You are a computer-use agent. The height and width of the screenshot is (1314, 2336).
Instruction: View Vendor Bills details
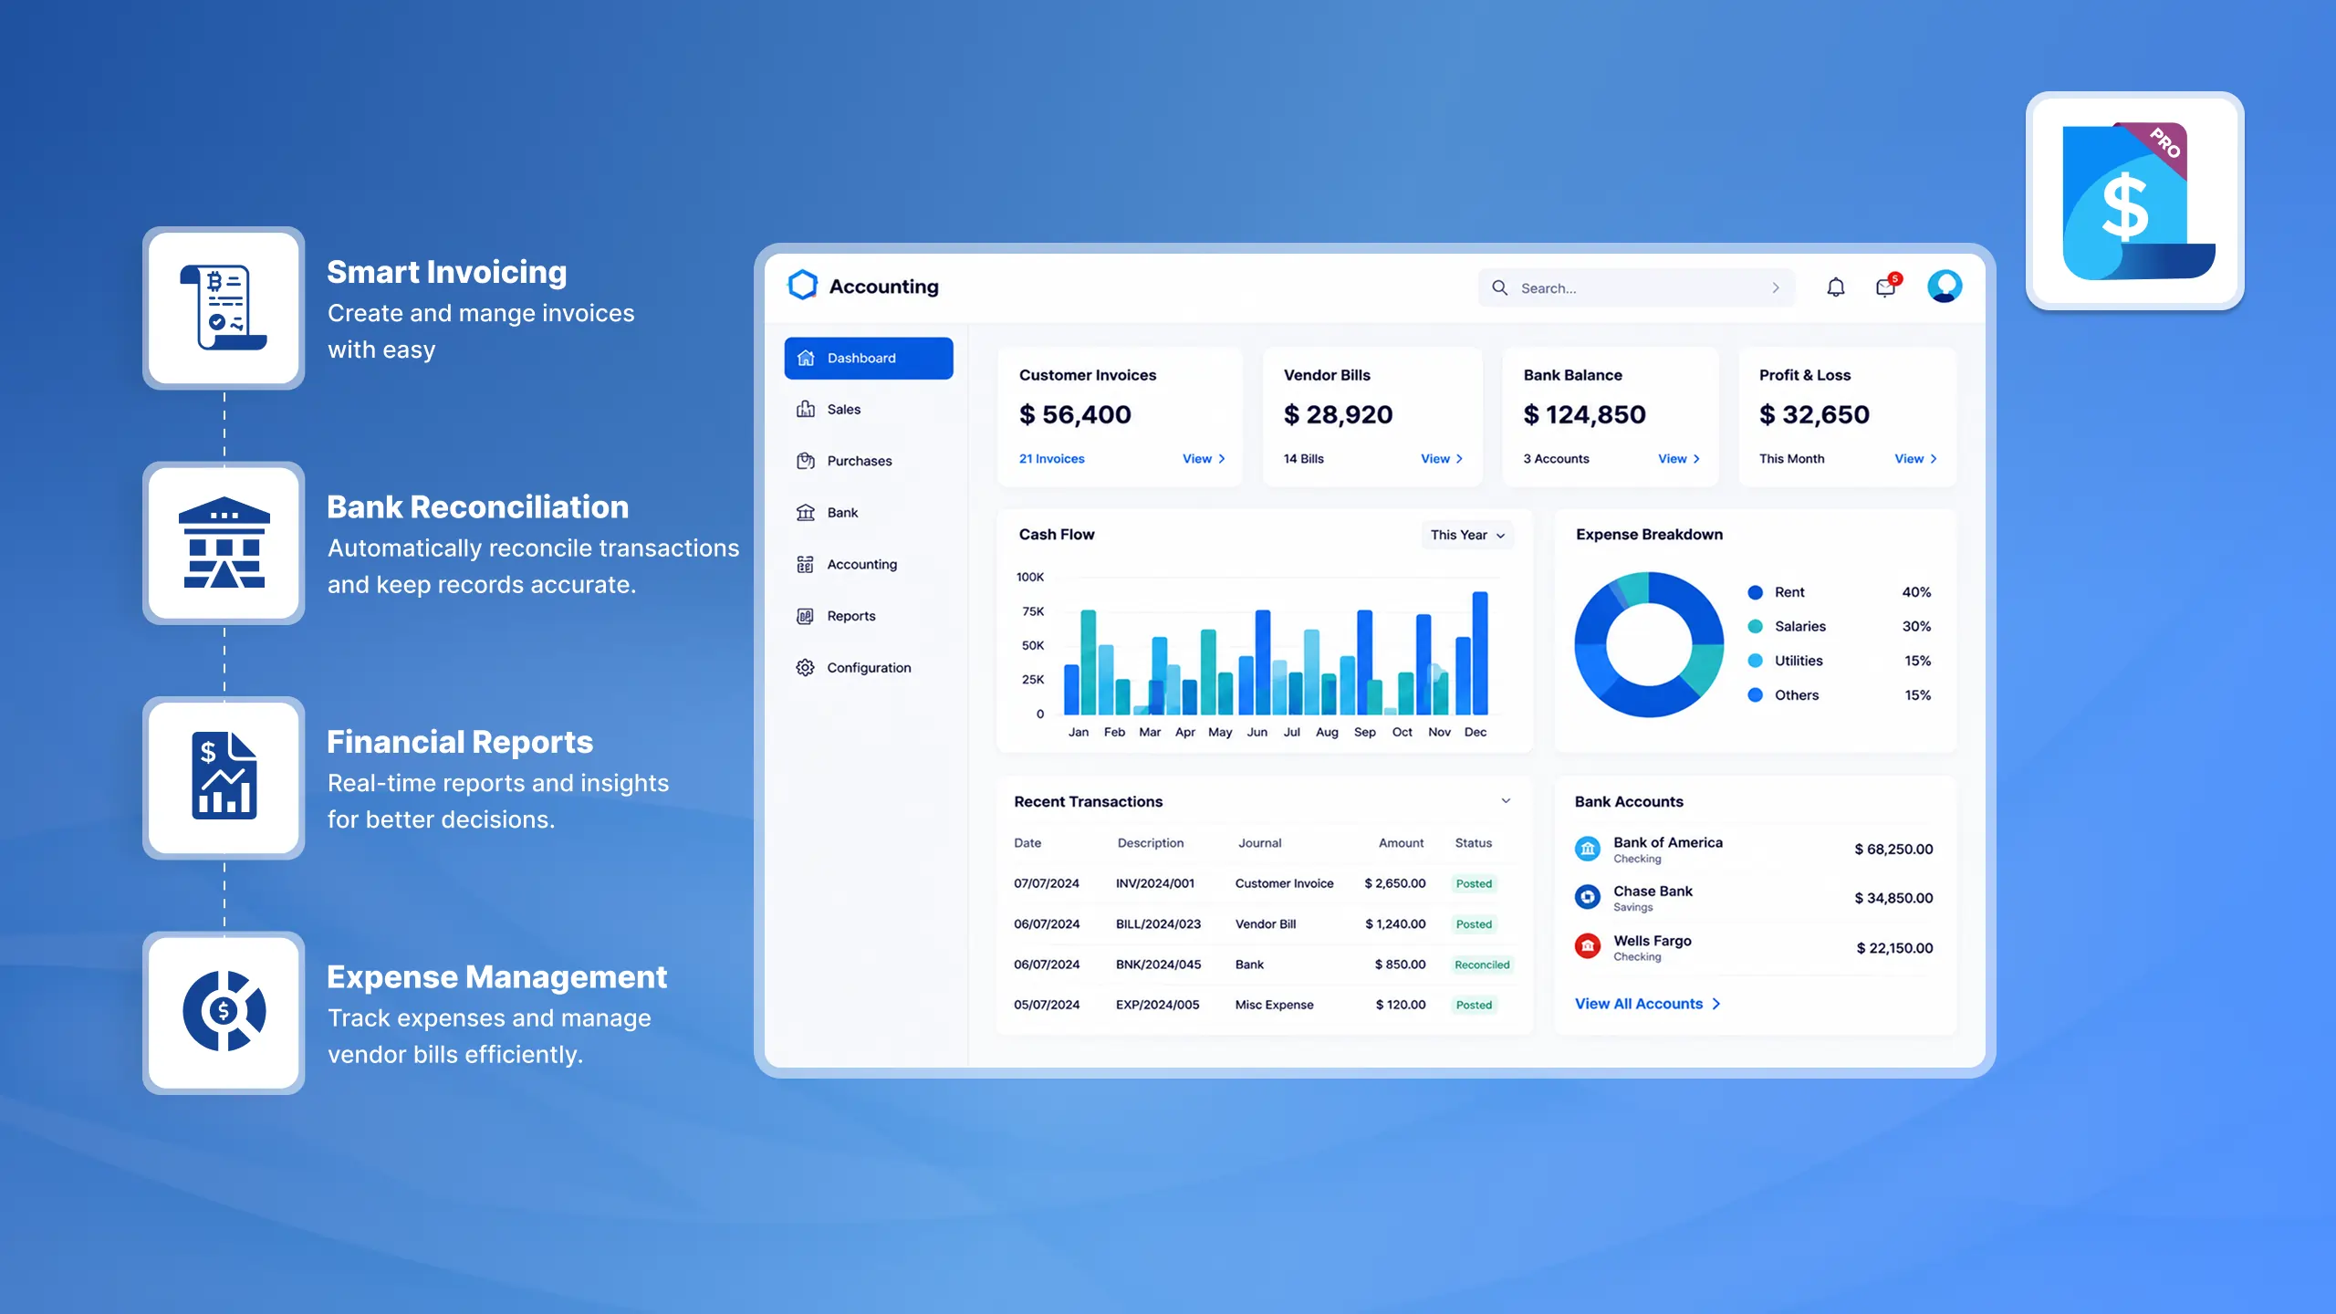1442,459
